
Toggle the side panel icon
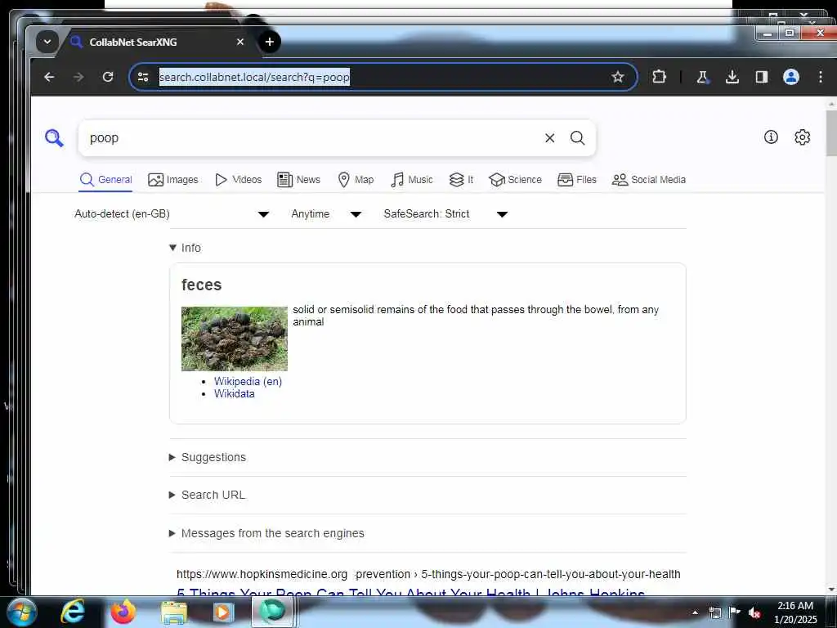tap(762, 77)
